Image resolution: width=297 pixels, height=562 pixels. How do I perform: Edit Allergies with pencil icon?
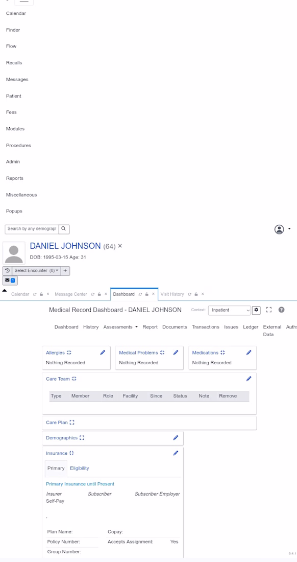pyautogui.click(x=103, y=353)
